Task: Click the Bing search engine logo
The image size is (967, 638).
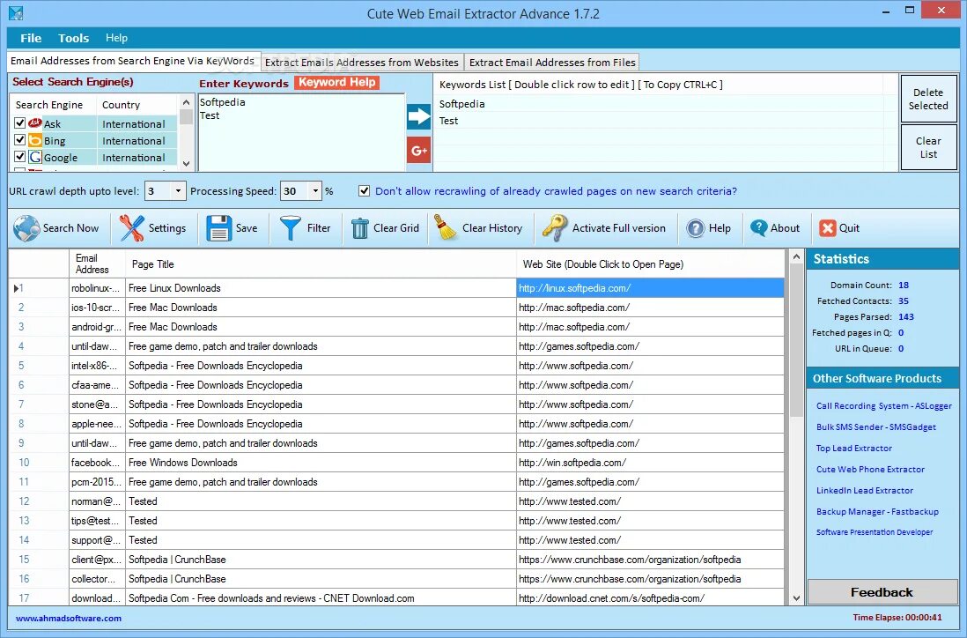Action: click(x=35, y=141)
